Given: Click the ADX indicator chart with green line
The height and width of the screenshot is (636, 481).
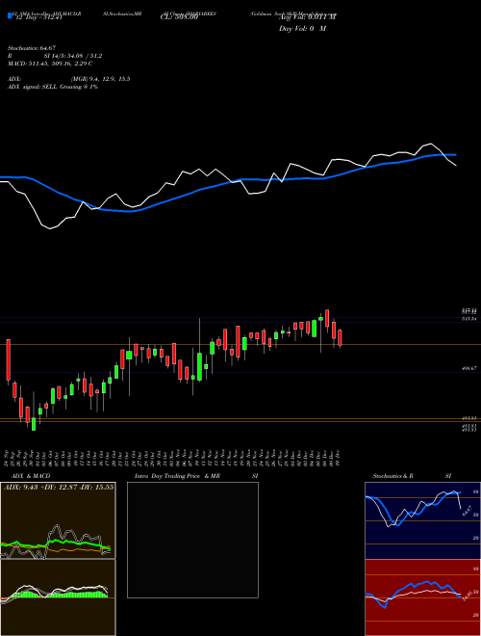Looking at the screenshot, I should tap(58, 520).
